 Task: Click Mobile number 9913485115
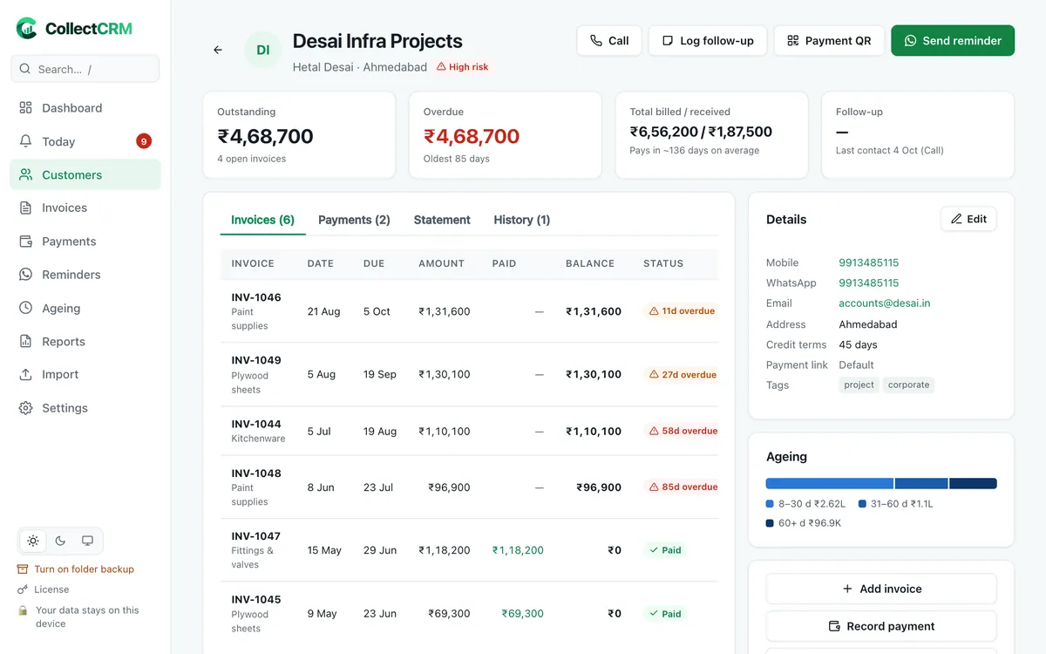(868, 262)
